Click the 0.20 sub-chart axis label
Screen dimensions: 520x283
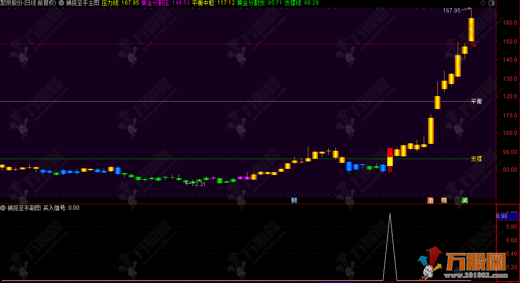511,267
